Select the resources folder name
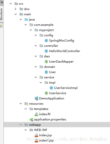 pyautogui.click(x=36, y=104)
